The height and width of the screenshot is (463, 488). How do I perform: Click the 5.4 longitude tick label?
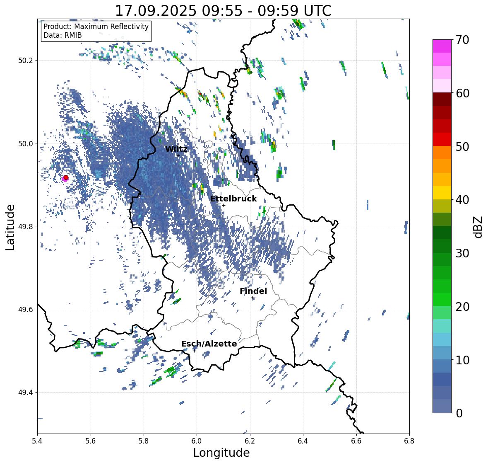pyautogui.click(x=37, y=441)
